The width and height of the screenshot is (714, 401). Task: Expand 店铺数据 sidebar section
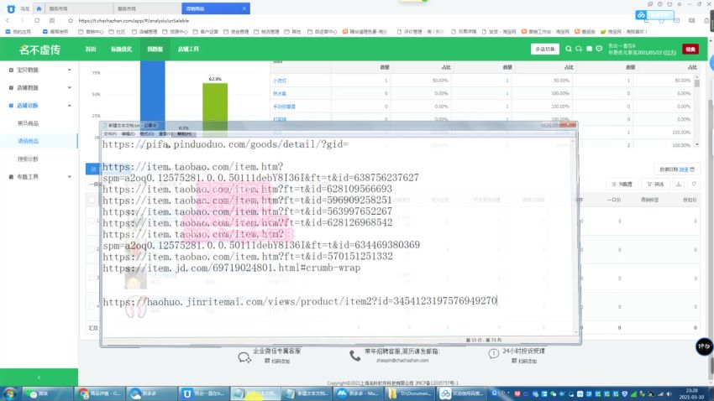[x=39, y=88]
